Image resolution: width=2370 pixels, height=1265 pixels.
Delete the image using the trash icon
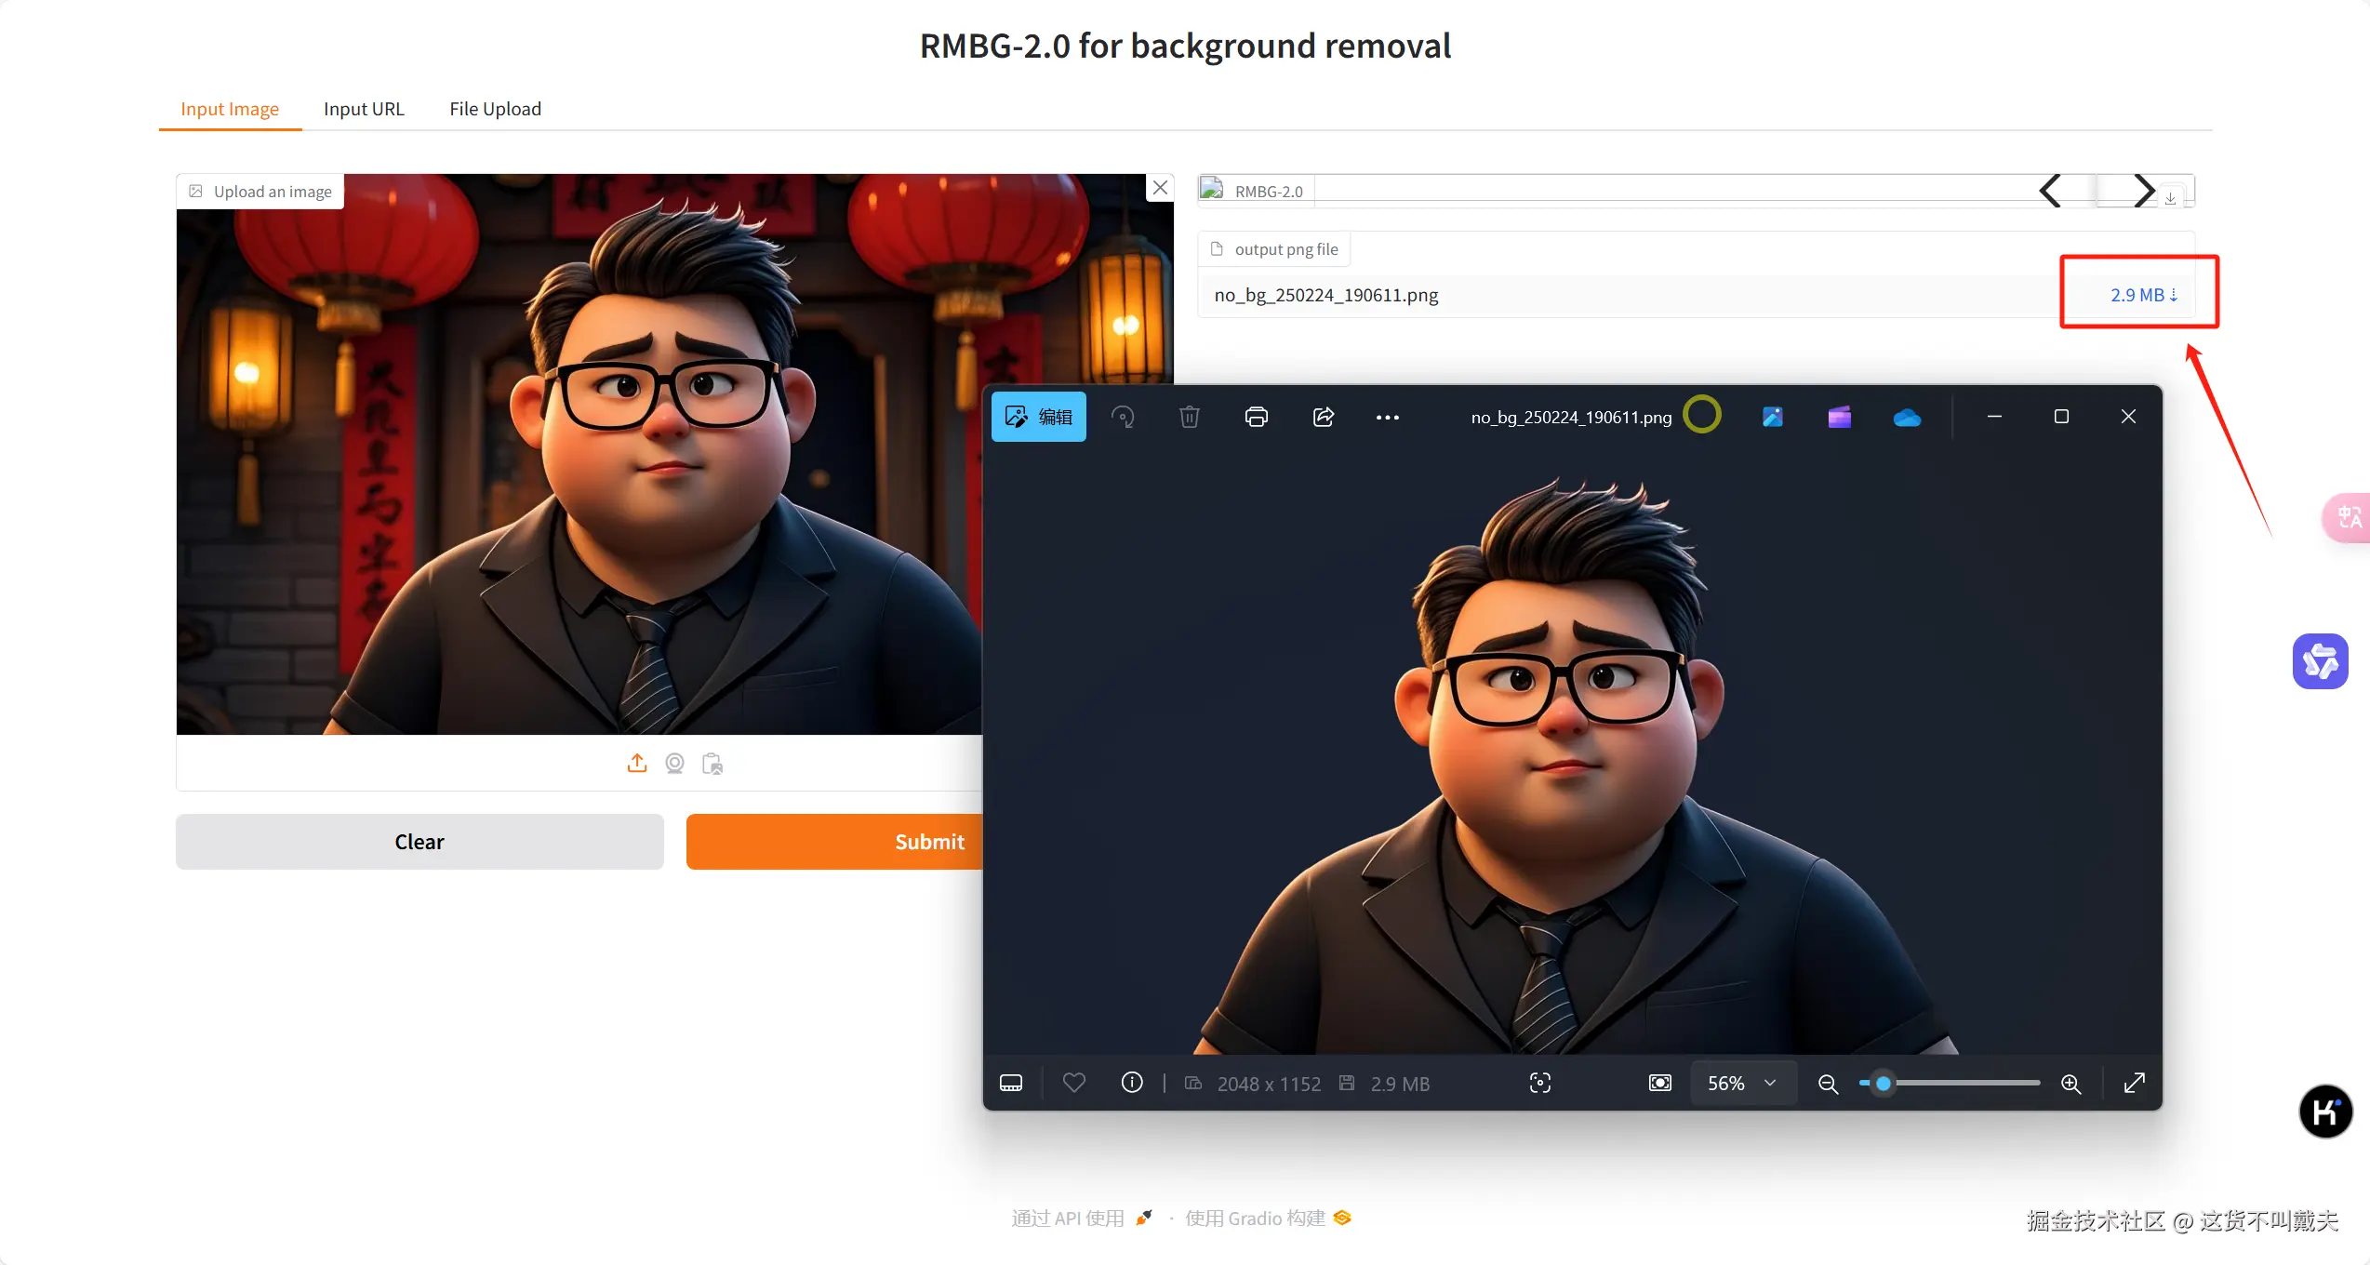click(x=1189, y=417)
